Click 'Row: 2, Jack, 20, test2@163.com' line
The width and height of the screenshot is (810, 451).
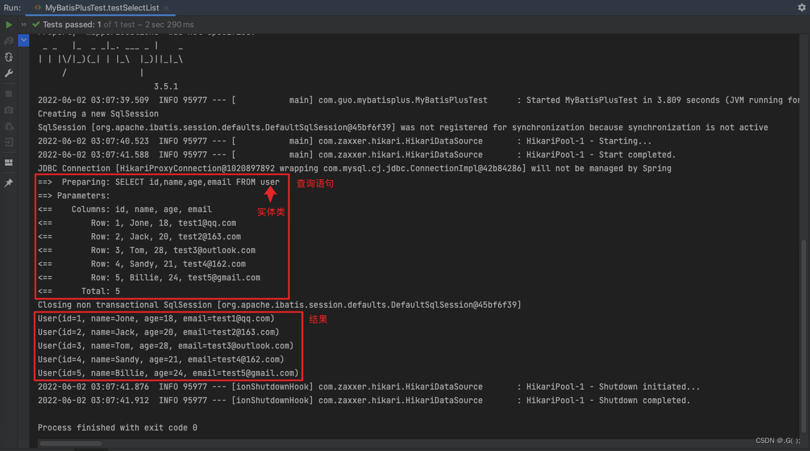(x=140, y=236)
